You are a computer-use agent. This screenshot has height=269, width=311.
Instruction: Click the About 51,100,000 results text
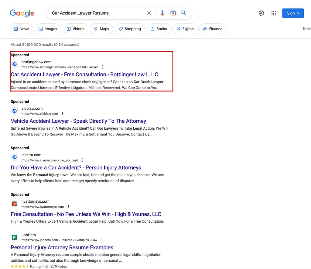click(x=45, y=45)
